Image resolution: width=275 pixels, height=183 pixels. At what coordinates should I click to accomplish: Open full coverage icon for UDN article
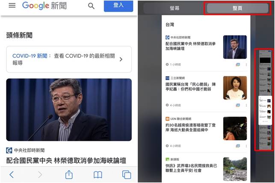pos(238,146)
